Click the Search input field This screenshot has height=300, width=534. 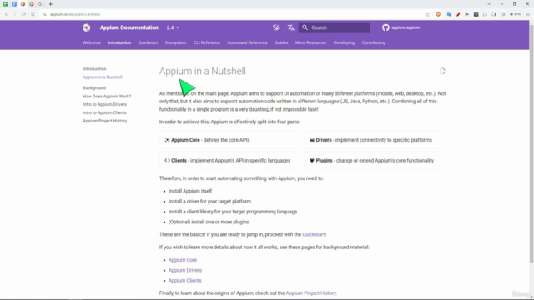tap(334, 27)
